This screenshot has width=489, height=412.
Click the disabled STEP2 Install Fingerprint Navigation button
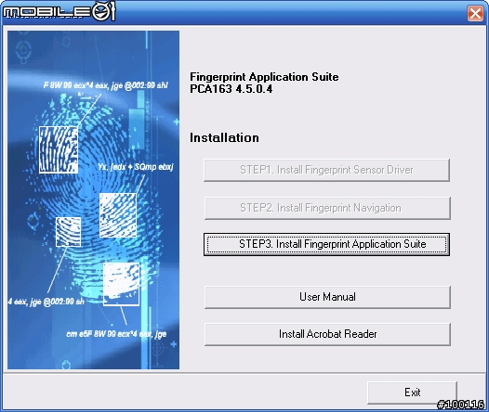327,208
